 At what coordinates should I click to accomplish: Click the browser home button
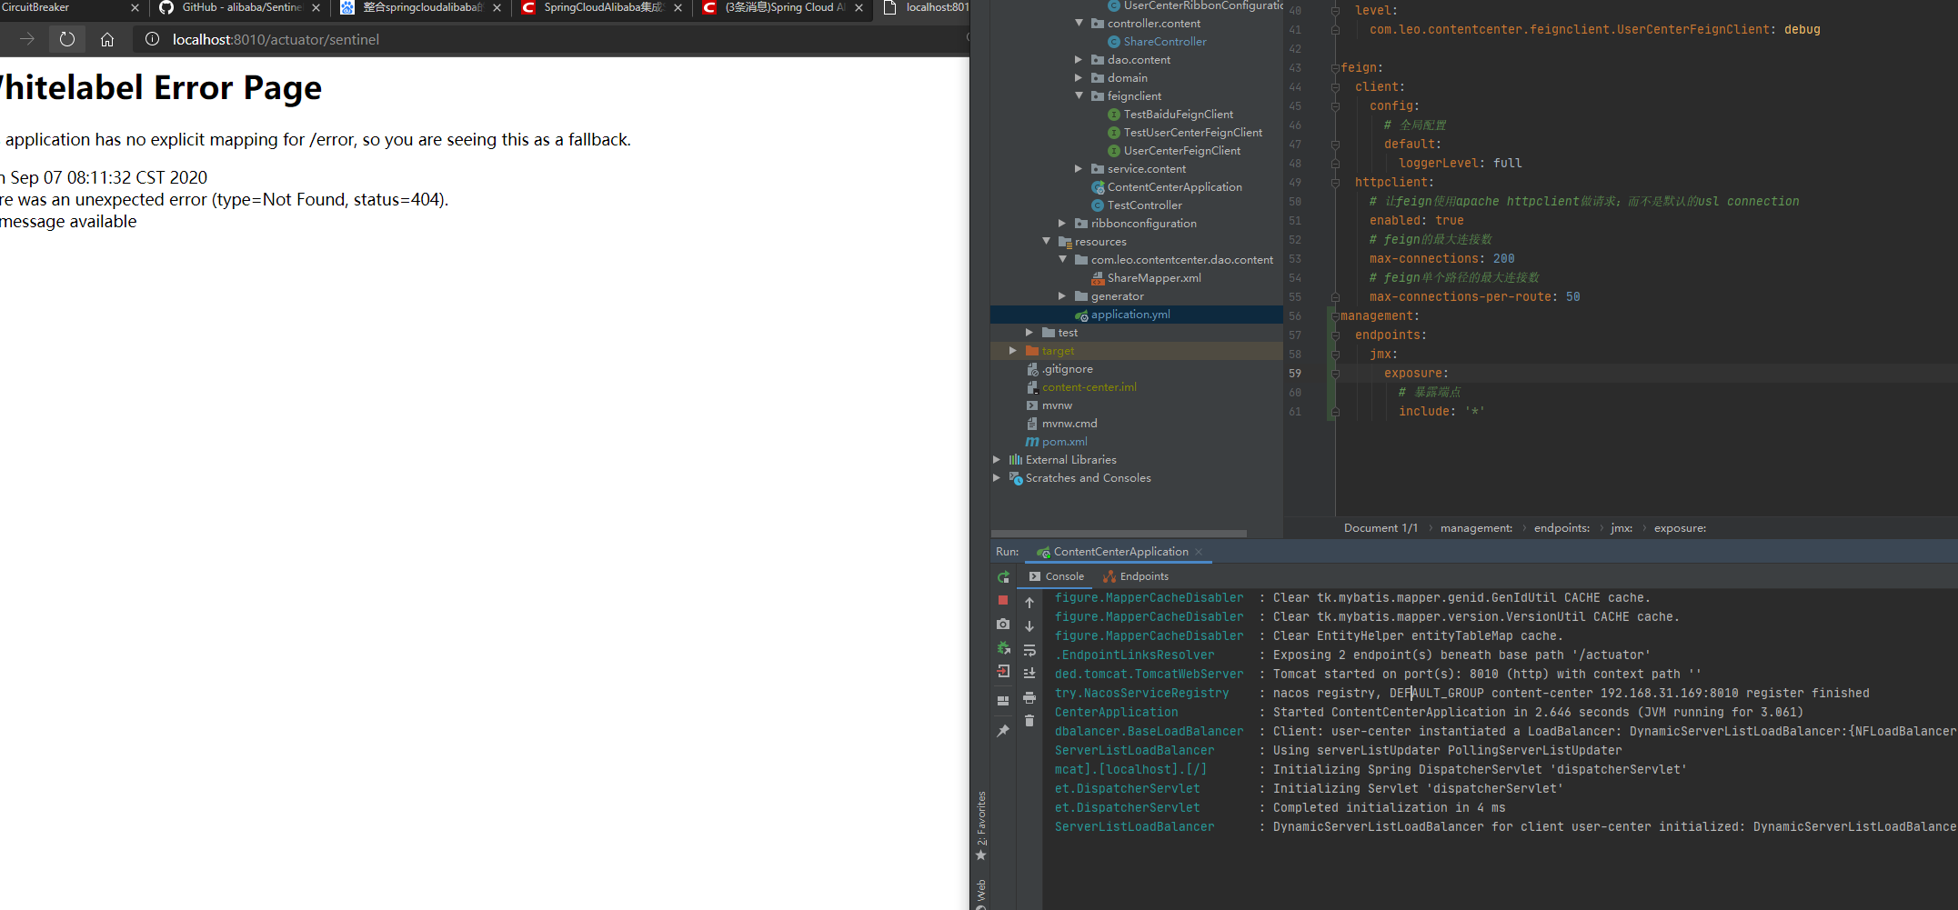point(107,39)
